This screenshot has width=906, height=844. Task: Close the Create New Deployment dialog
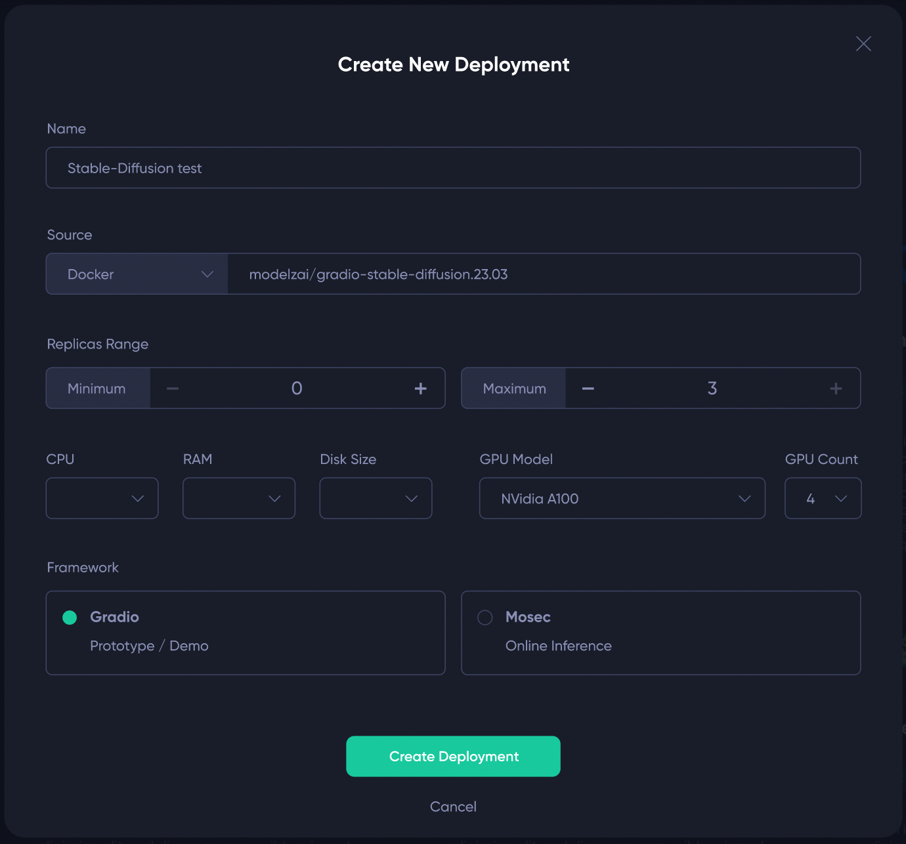863,44
